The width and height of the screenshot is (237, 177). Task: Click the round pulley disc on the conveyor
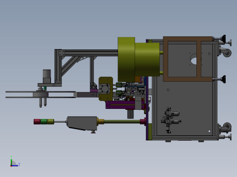(x=41, y=94)
